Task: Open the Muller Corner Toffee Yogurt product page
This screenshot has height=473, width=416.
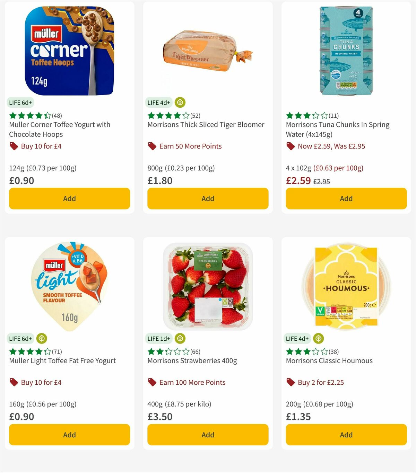Action: coord(59,130)
